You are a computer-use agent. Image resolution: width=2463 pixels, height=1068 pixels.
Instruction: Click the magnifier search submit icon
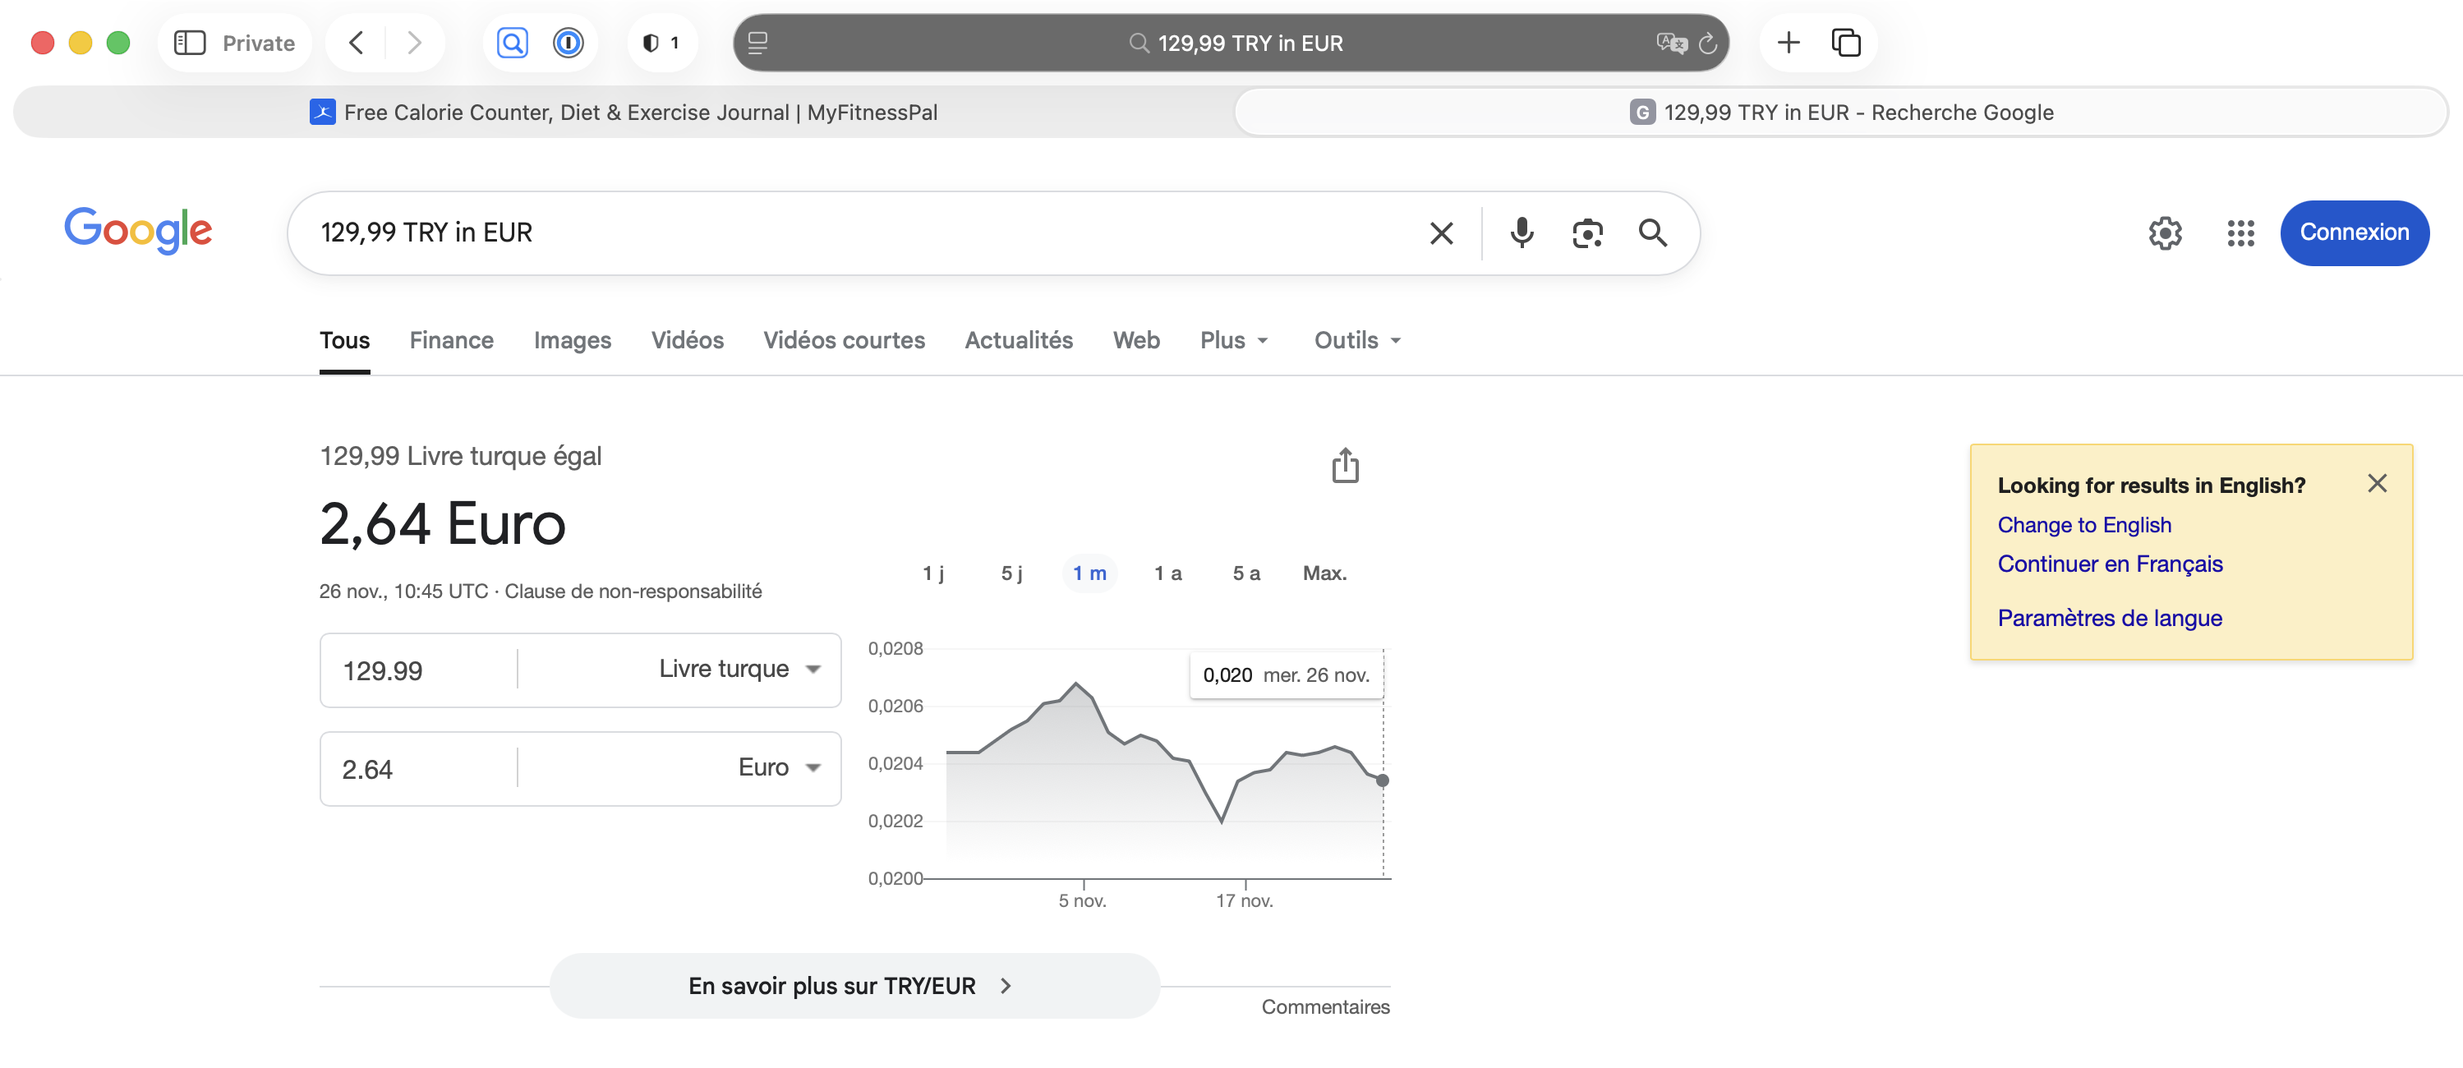coord(1652,232)
